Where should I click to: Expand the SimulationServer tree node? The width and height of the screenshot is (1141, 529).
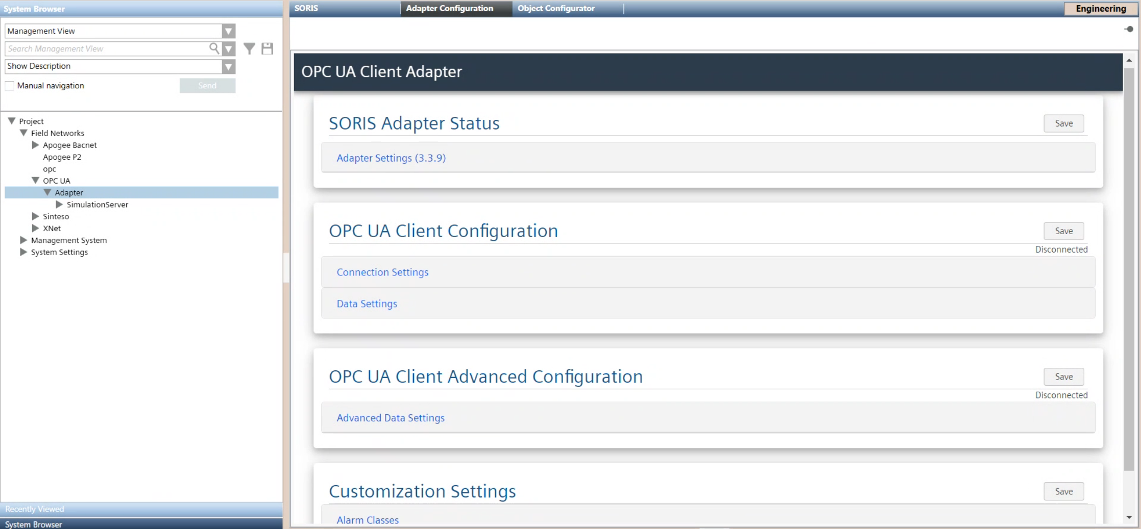pos(59,205)
